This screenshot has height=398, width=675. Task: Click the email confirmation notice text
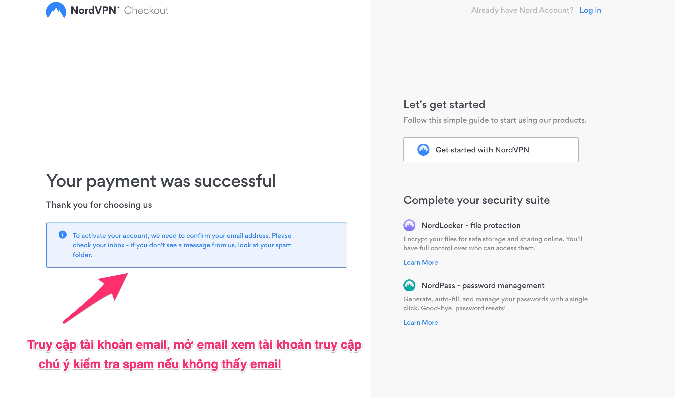(x=182, y=245)
